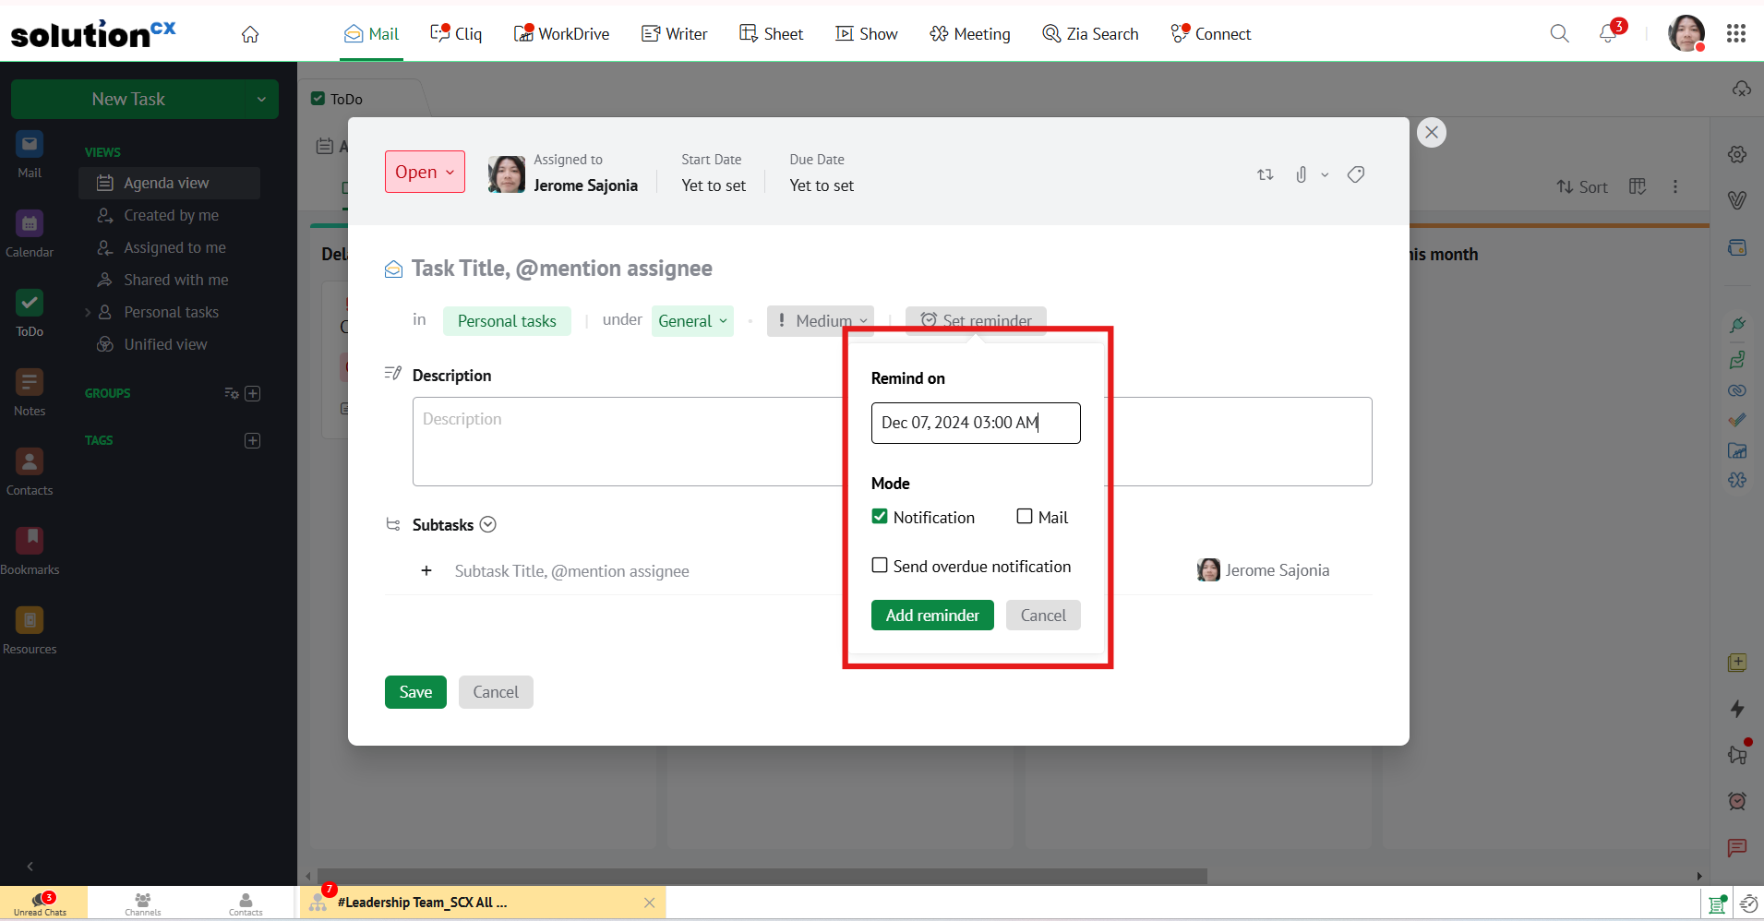Select Created by me view
Screen dimensions: 1764x921
169,215
